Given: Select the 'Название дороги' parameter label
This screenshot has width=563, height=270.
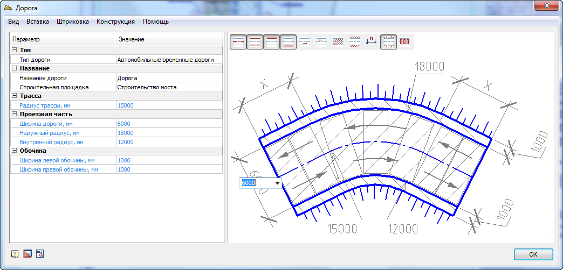Looking at the screenshot, I should pyautogui.click(x=43, y=78).
